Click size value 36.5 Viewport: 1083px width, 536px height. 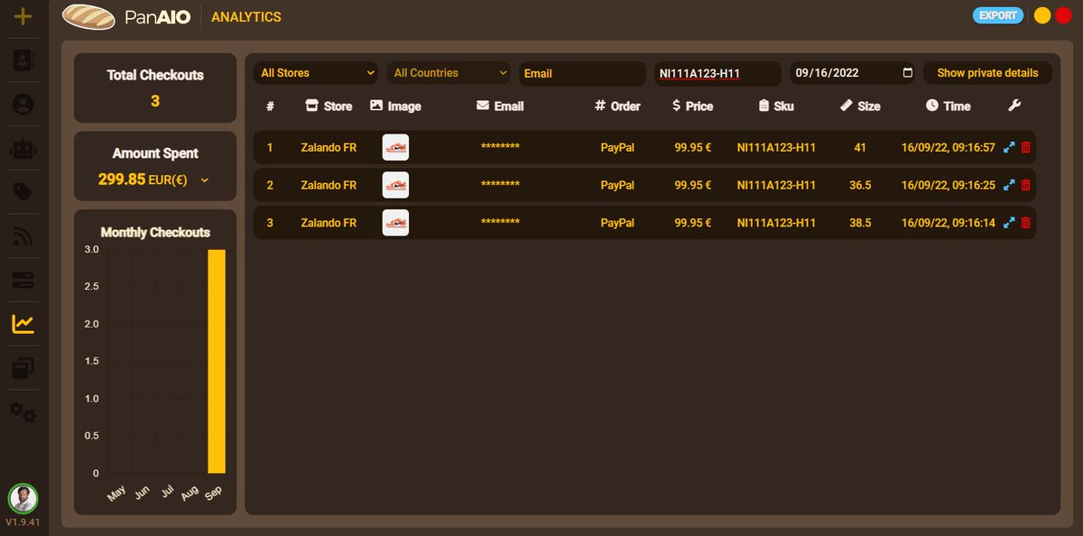click(860, 185)
